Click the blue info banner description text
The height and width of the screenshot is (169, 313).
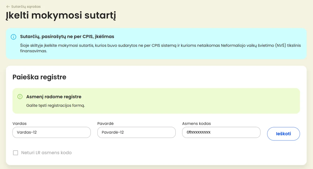click(160, 48)
